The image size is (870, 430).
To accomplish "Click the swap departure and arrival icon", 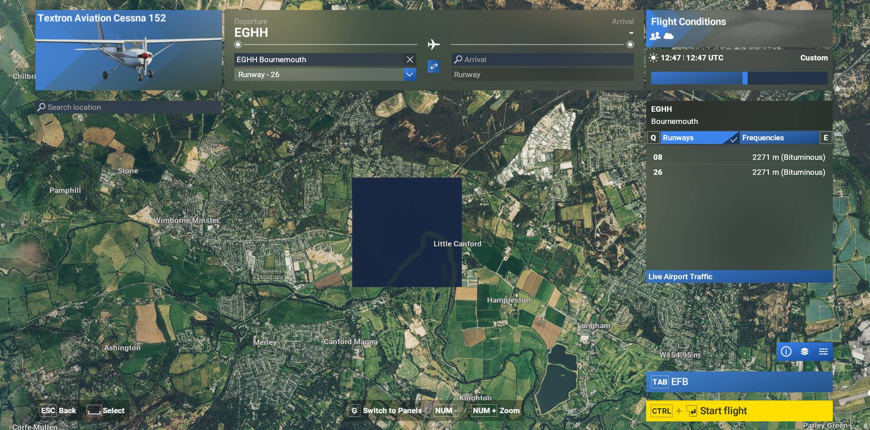I will click(434, 66).
